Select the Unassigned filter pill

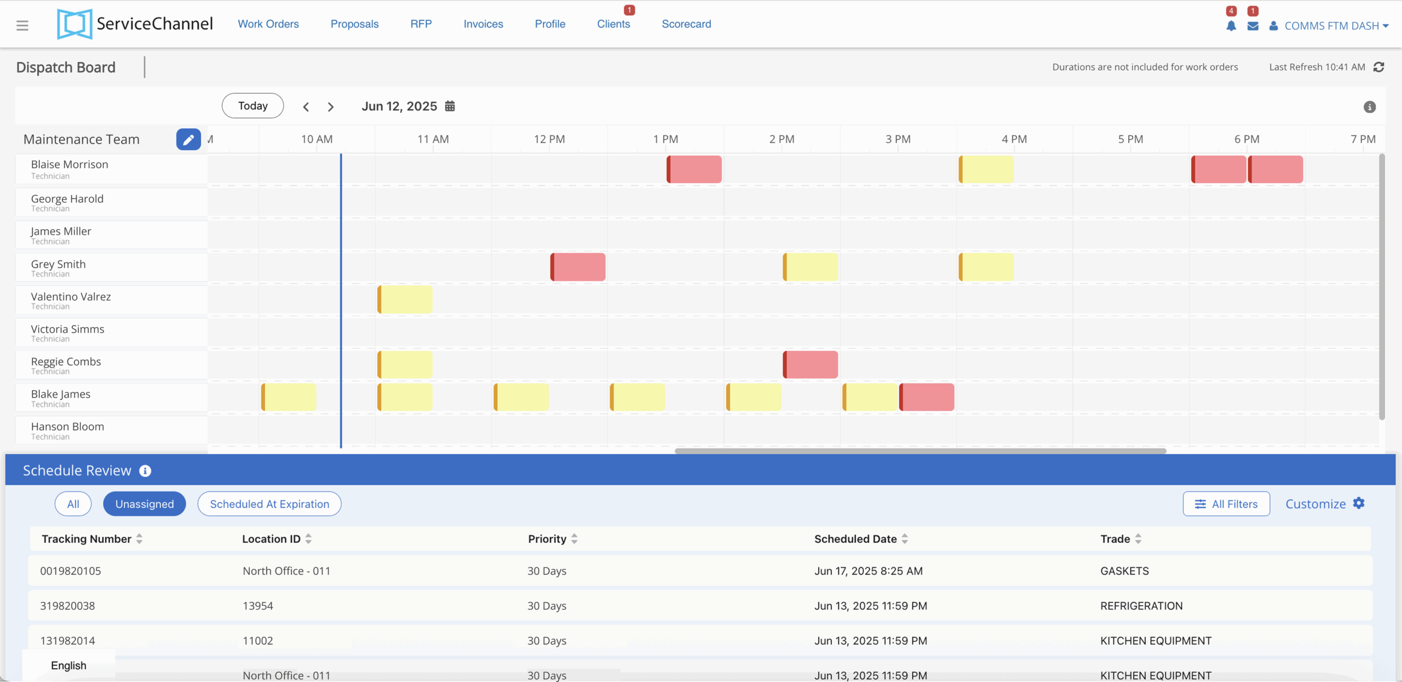click(x=145, y=503)
